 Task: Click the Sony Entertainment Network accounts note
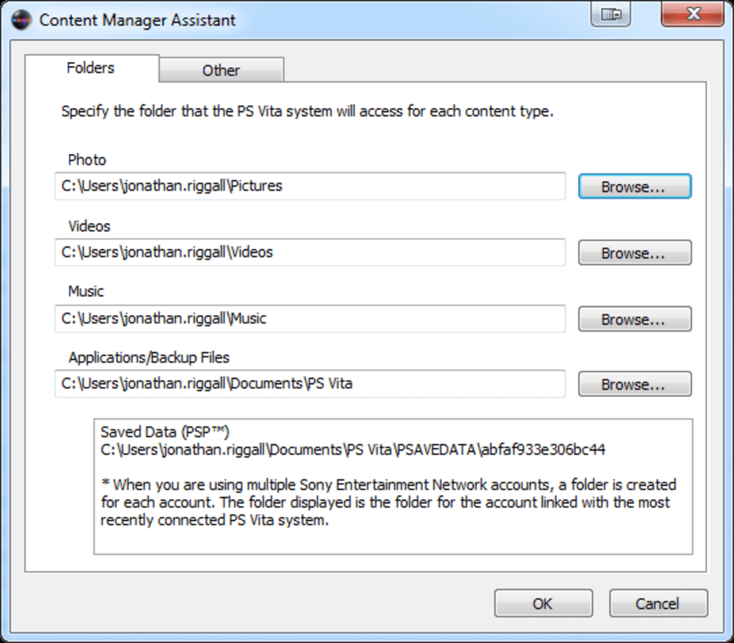coord(388,502)
